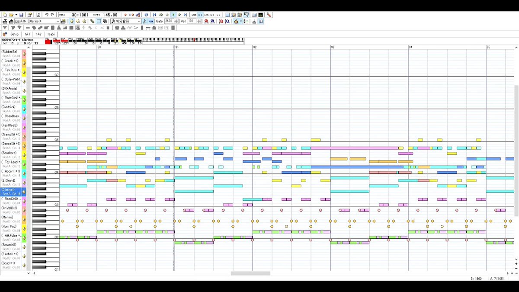Click the Save file icon

coord(21,14)
